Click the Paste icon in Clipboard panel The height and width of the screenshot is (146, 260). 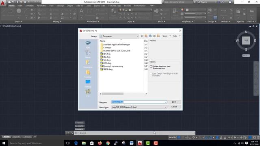[238, 11]
